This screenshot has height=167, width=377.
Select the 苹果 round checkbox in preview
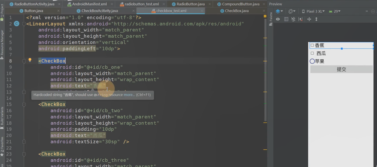312,61
